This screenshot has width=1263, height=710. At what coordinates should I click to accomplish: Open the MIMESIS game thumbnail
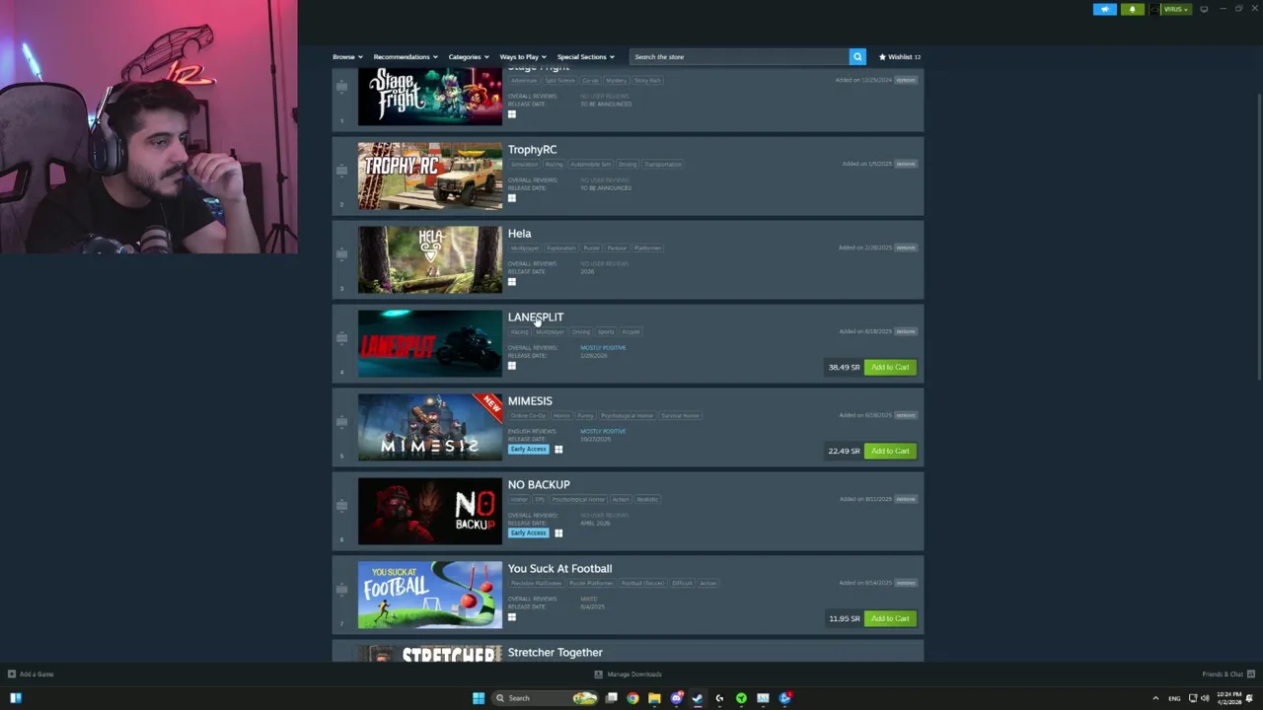pos(429,427)
